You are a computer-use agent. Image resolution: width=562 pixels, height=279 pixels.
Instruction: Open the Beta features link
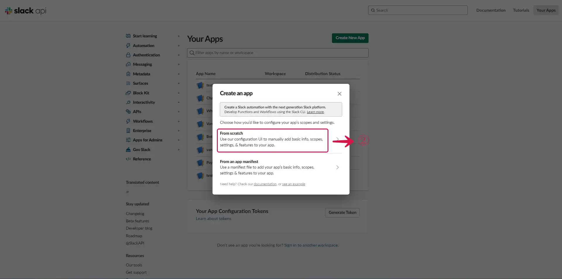click(x=137, y=221)
